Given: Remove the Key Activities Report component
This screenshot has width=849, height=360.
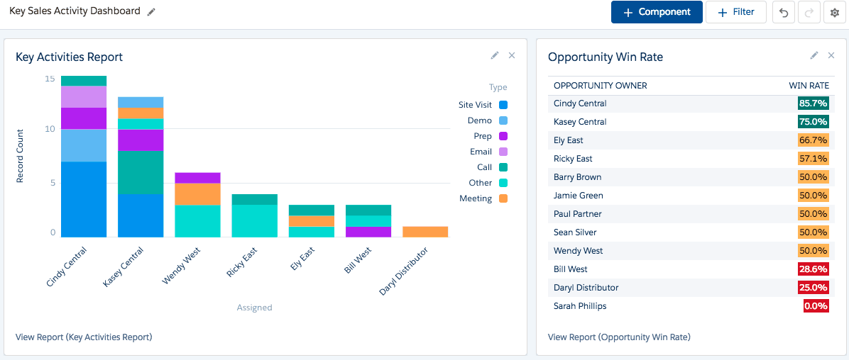Looking at the screenshot, I should pos(512,55).
